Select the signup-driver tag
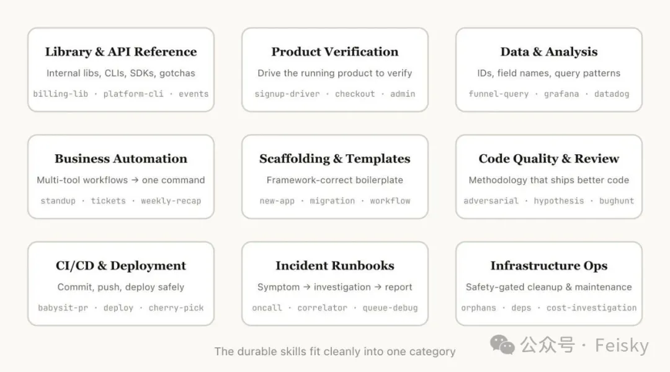670x372 pixels. [x=287, y=94]
